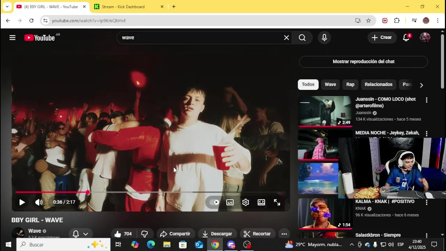The width and height of the screenshot is (446, 251).
Task: Open the player settings gear
Action: [246, 202]
